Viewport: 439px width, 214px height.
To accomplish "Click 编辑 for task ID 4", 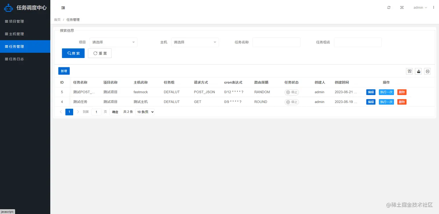I will tap(371, 102).
